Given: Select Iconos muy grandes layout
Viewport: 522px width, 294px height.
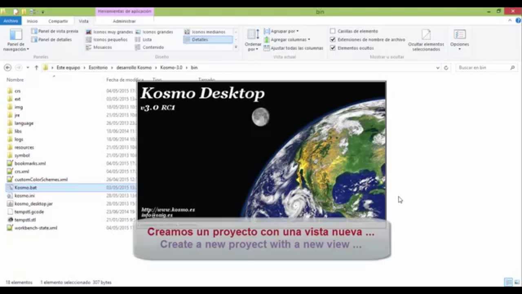Looking at the screenshot, I should pyautogui.click(x=109, y=32).
